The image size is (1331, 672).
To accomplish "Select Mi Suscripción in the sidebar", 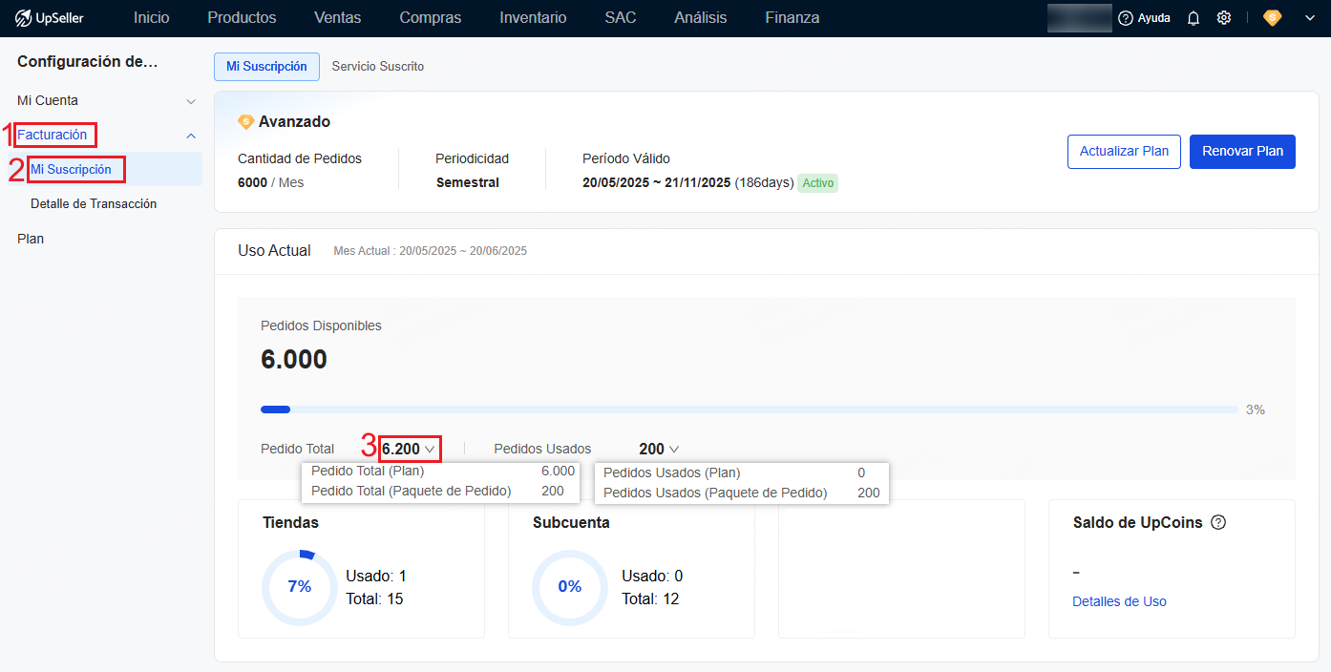I will tap(105, 169).
